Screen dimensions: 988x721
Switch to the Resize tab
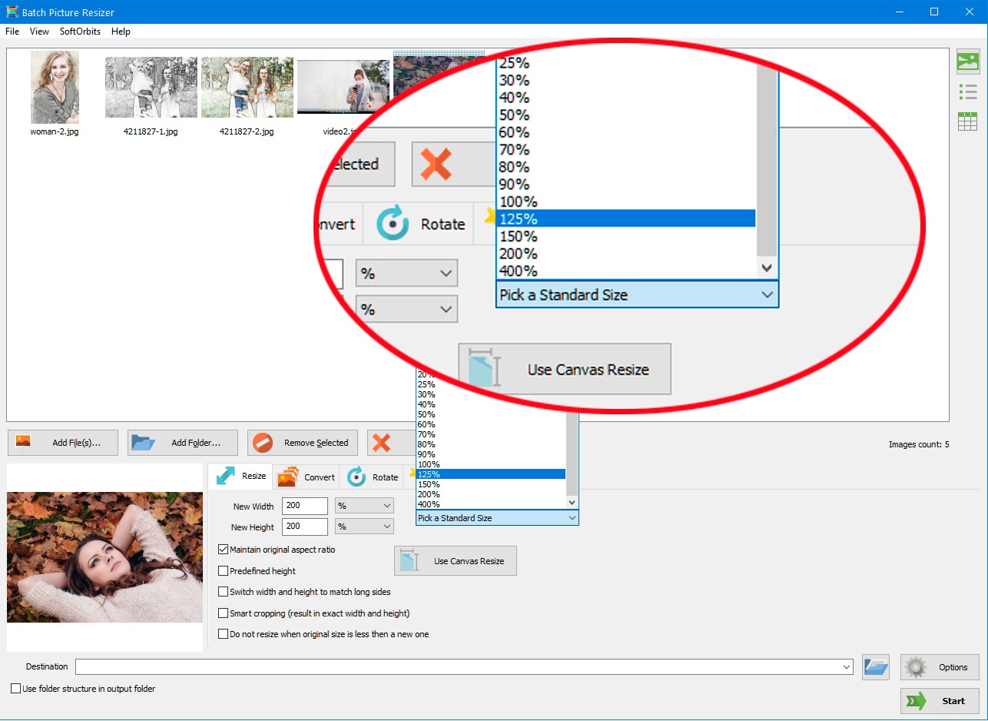pos(241,477)
